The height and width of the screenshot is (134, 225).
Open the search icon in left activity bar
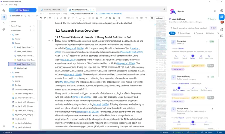4,23
